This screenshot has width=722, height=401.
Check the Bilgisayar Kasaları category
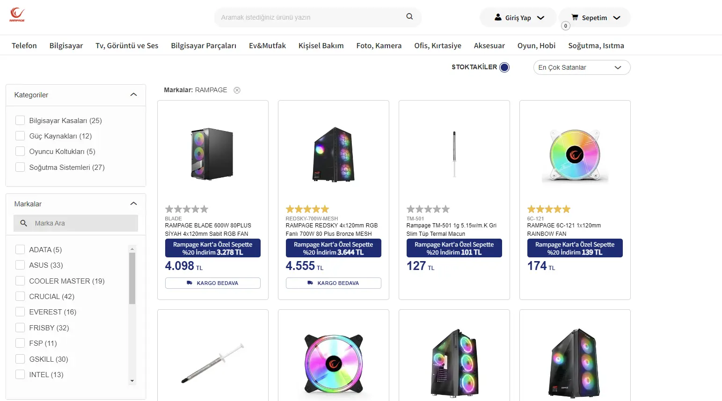point(20,120)
